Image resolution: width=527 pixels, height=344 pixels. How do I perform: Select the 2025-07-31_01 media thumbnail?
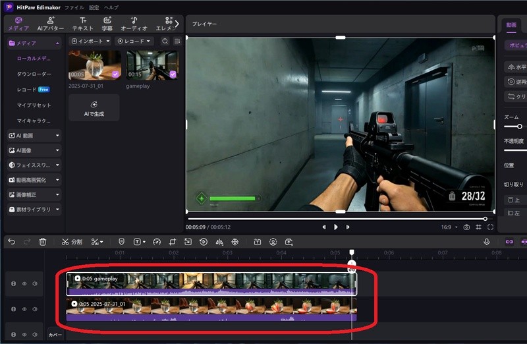(x=95, y=65)
